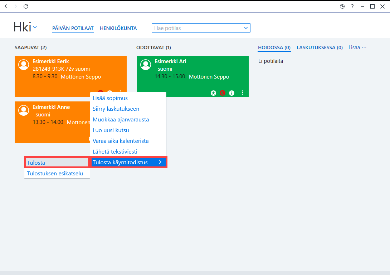390x275 pixels.
Task: Click the Lisää … link
Action: tap(357, 47)
